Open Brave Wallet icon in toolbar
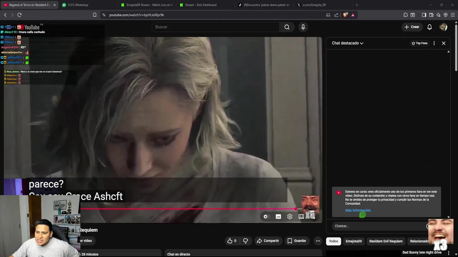Screen dimensions: 458x257 pos(431,15)
